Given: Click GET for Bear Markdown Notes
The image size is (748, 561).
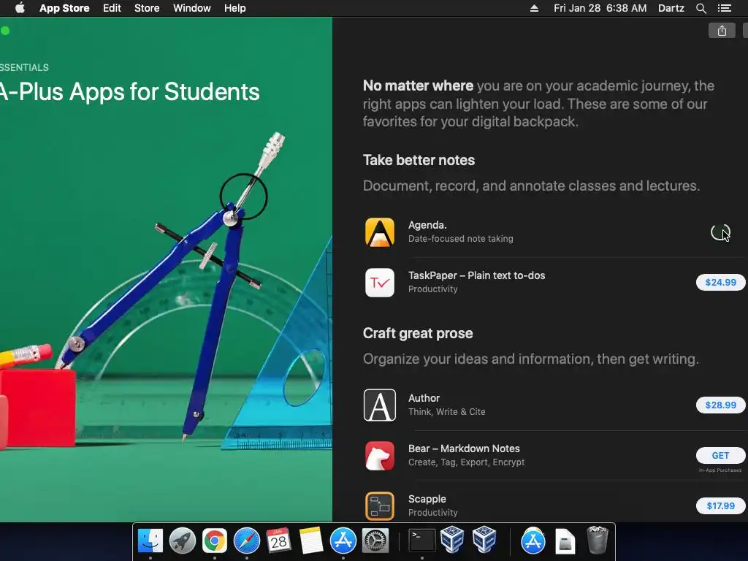Looking at the screenshot, I should [720, 456].
